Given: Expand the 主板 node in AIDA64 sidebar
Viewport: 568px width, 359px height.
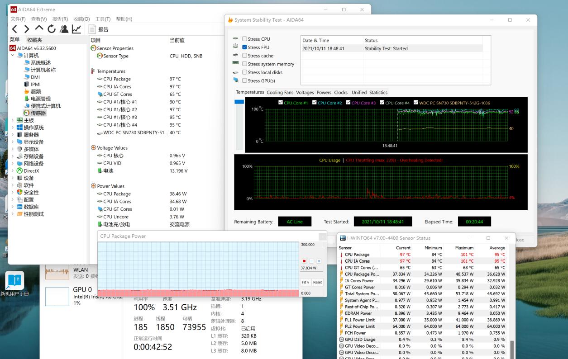Looking at the screenshot, I should coord(12,120).
